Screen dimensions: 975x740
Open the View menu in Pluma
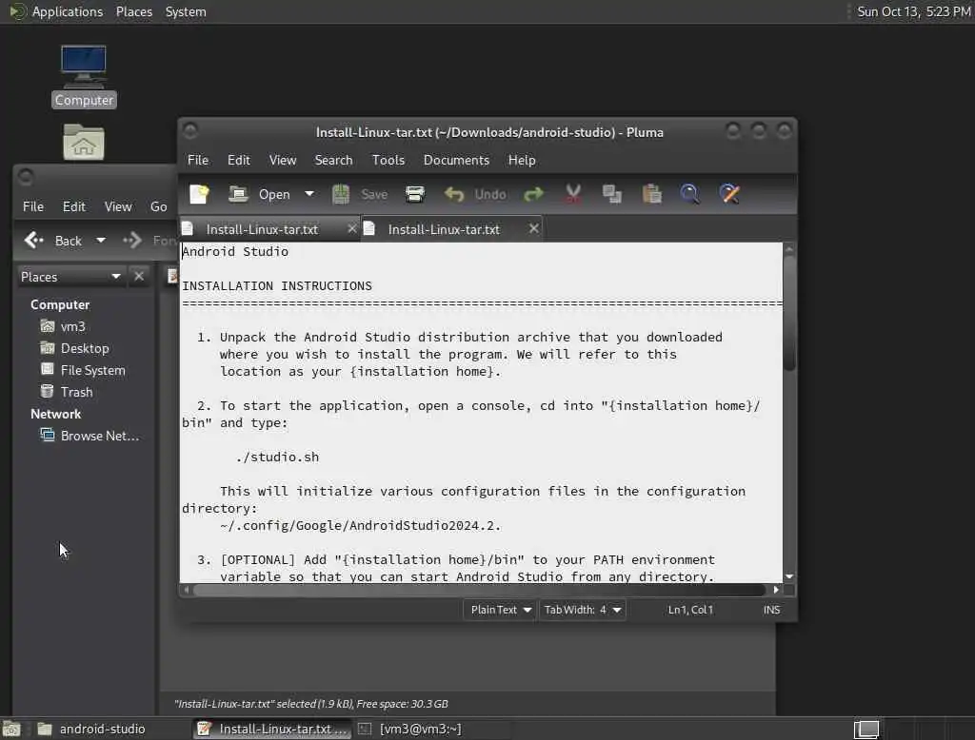(x=283, y=161)
